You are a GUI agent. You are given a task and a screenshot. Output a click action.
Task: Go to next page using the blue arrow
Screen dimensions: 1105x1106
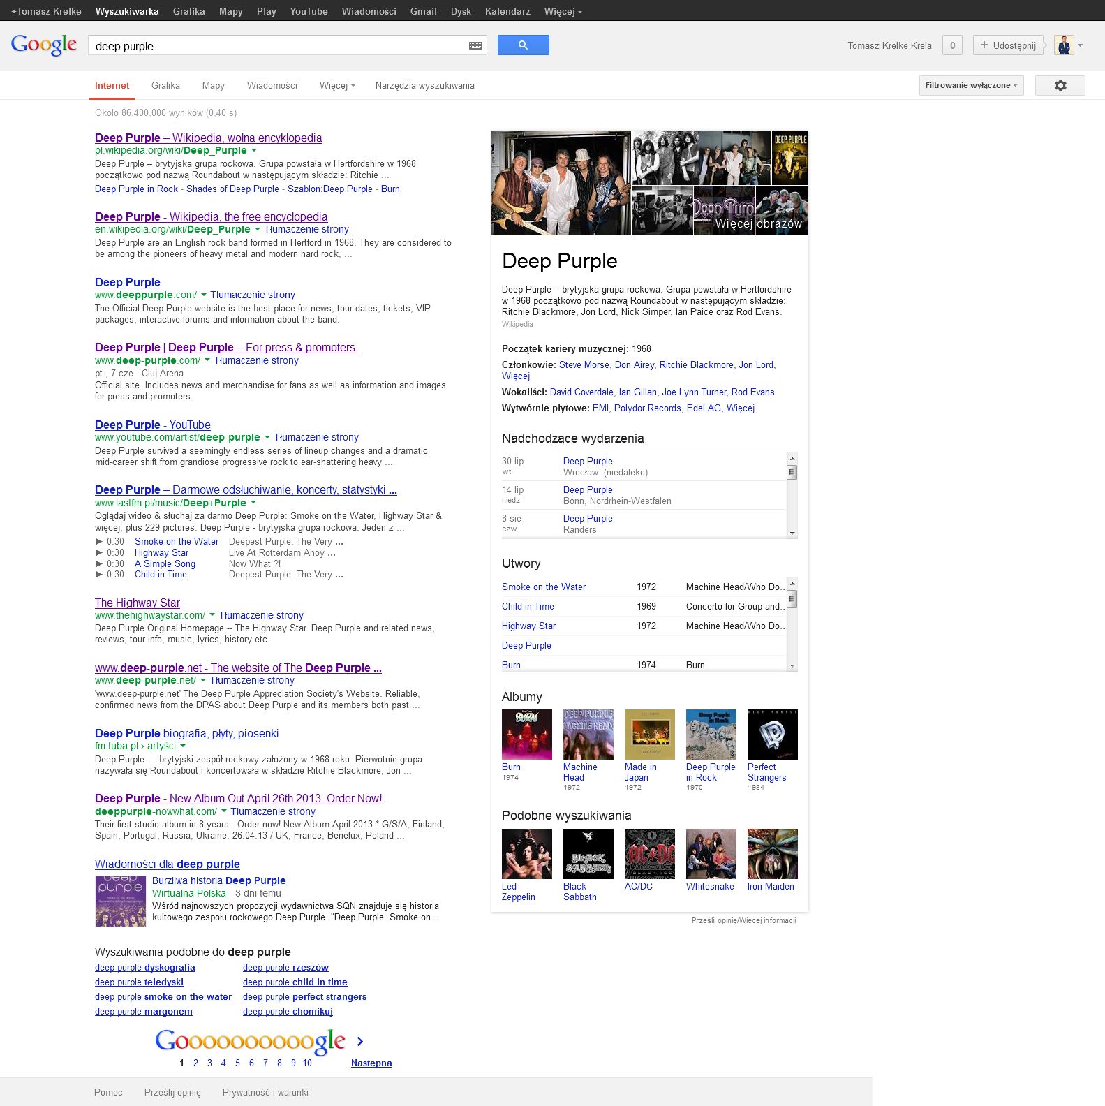click(360, 1041)
